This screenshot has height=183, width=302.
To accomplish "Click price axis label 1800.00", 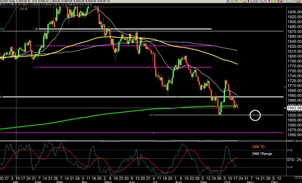I will tap(295, 56).
